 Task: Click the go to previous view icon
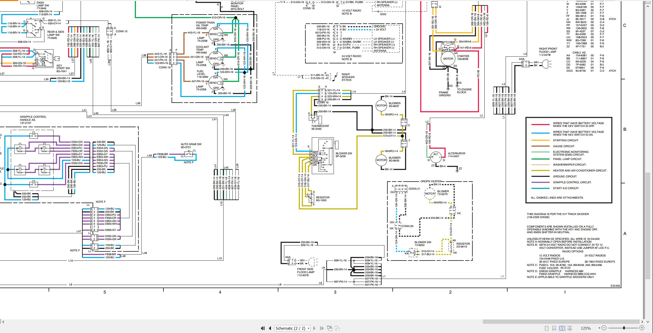330,328
